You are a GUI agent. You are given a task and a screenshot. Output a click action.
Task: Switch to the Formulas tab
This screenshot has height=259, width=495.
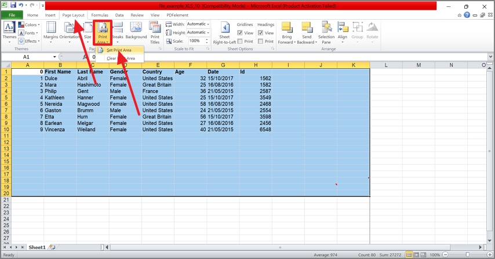pyautogui.click(x=100, y=15)
